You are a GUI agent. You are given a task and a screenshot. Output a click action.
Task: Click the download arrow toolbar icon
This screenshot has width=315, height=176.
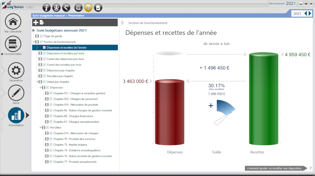point(57,8)
